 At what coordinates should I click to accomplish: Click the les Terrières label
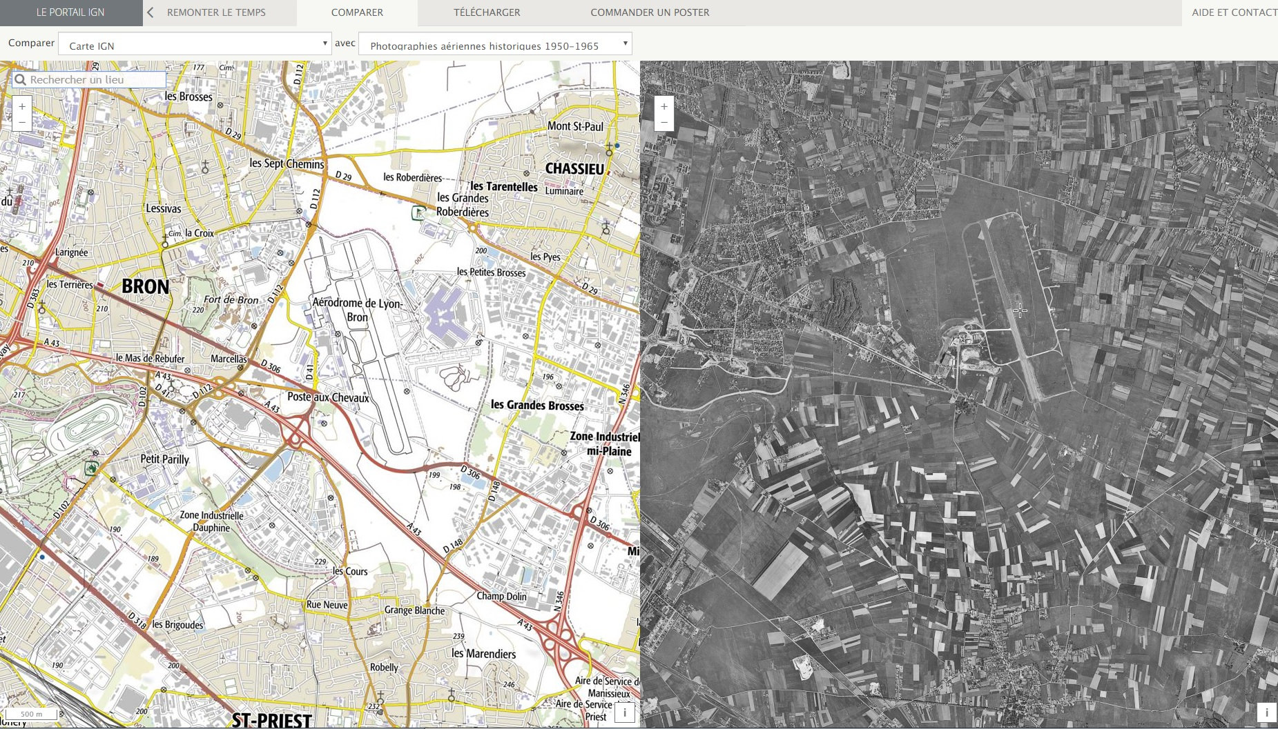(x=69, y=285)
